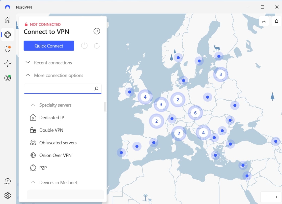Click the Quick Connect button
The image size is (282, 204).
(49, 46)
